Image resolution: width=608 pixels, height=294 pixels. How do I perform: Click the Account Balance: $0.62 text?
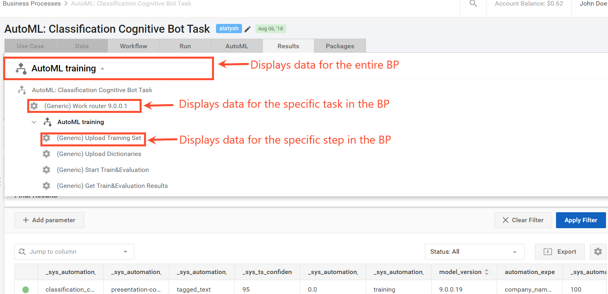pos(529,4)
